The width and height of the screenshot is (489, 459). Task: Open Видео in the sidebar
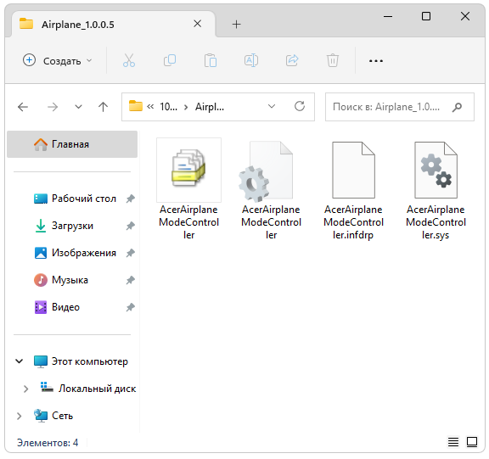(x=57, y=307)
